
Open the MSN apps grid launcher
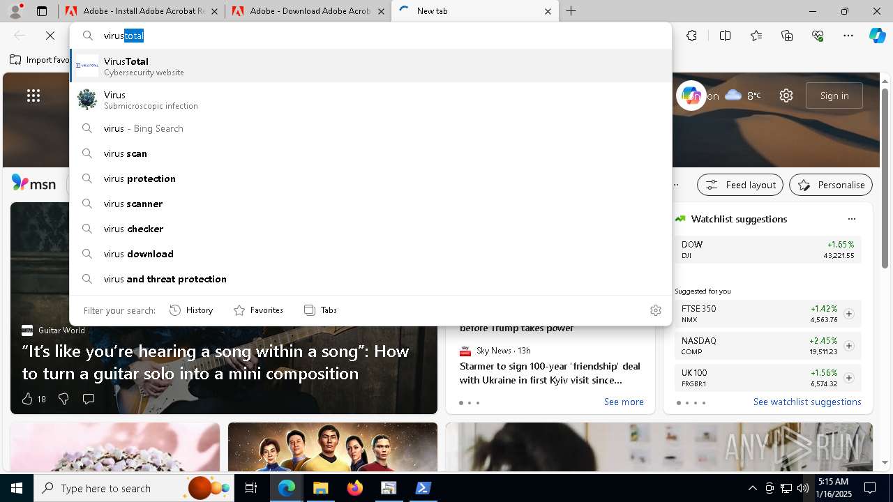33,96
